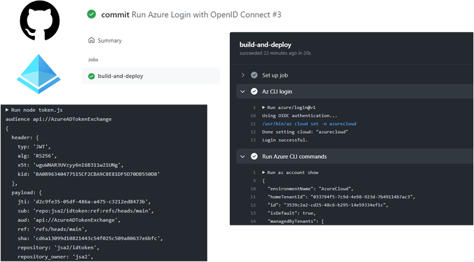Click the green check on sidebar build-and-deploy job
The width and height of the screenshot is (474, 262).
point(92,76)
